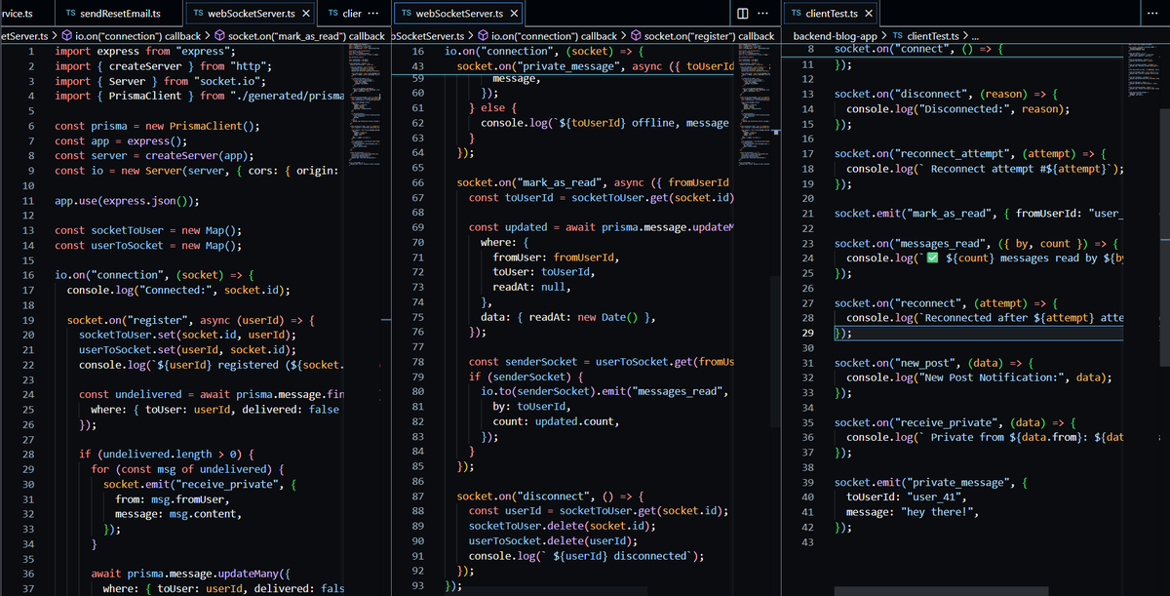1170x596 pixels.
Task: Close the clientTest.ts tab
Action: pyautogui.click(x=869, y=14)
